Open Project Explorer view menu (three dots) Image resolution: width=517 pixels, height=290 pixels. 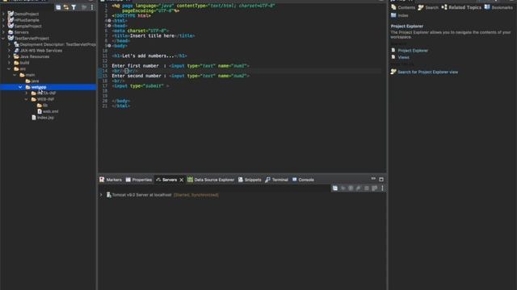[x=92, y=7]
